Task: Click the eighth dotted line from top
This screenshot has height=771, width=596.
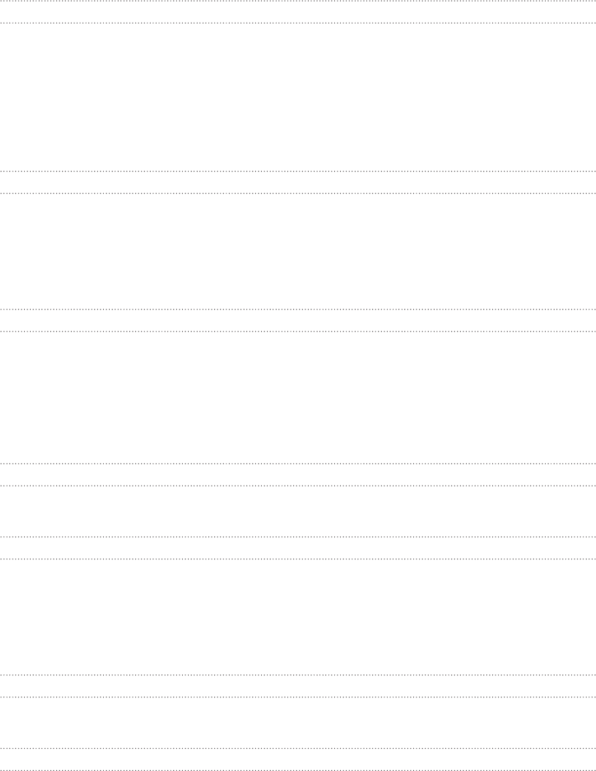Action: point(298,486)
